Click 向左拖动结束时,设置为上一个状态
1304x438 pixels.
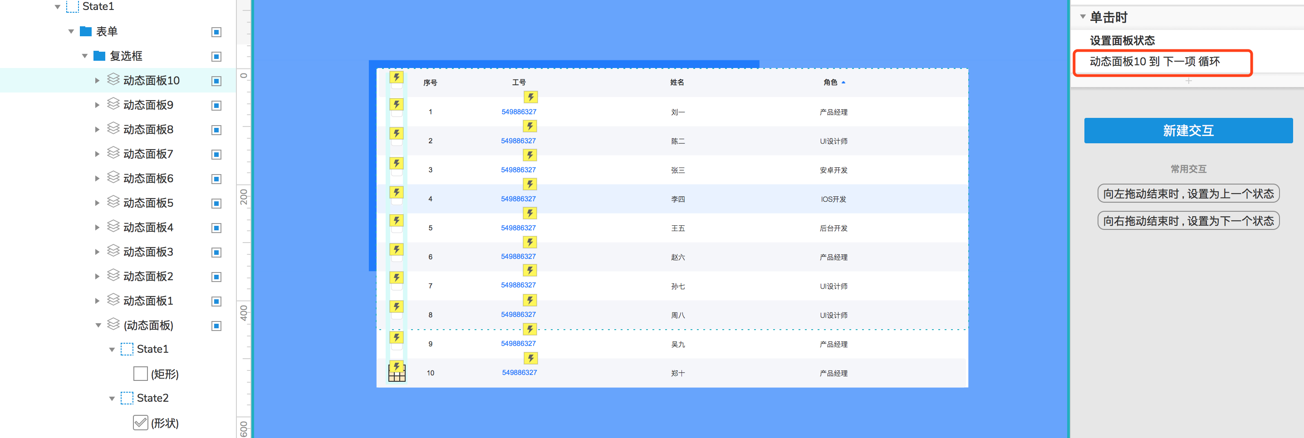1188,194
